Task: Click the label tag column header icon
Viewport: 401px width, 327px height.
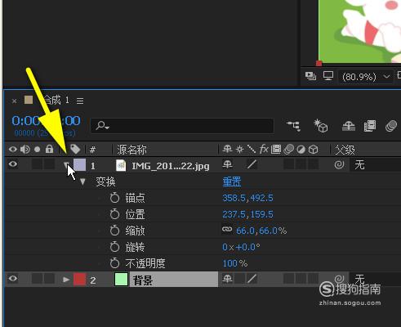Action: tap(75, 149)
